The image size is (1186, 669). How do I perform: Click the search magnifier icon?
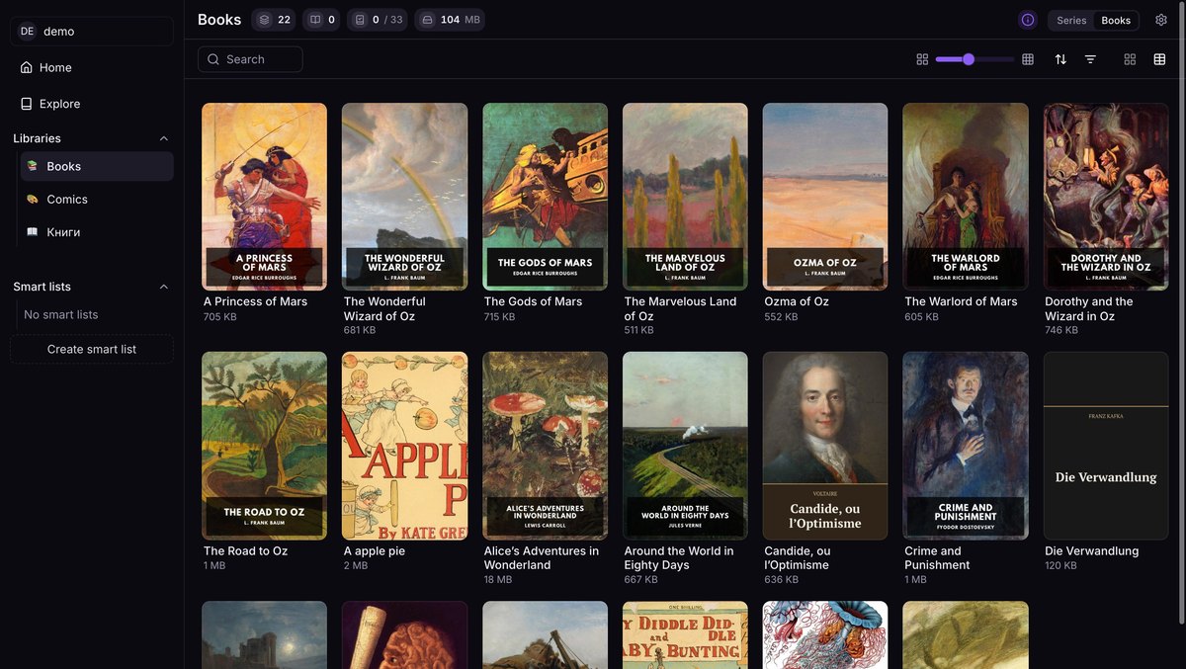tap(213, 59)
